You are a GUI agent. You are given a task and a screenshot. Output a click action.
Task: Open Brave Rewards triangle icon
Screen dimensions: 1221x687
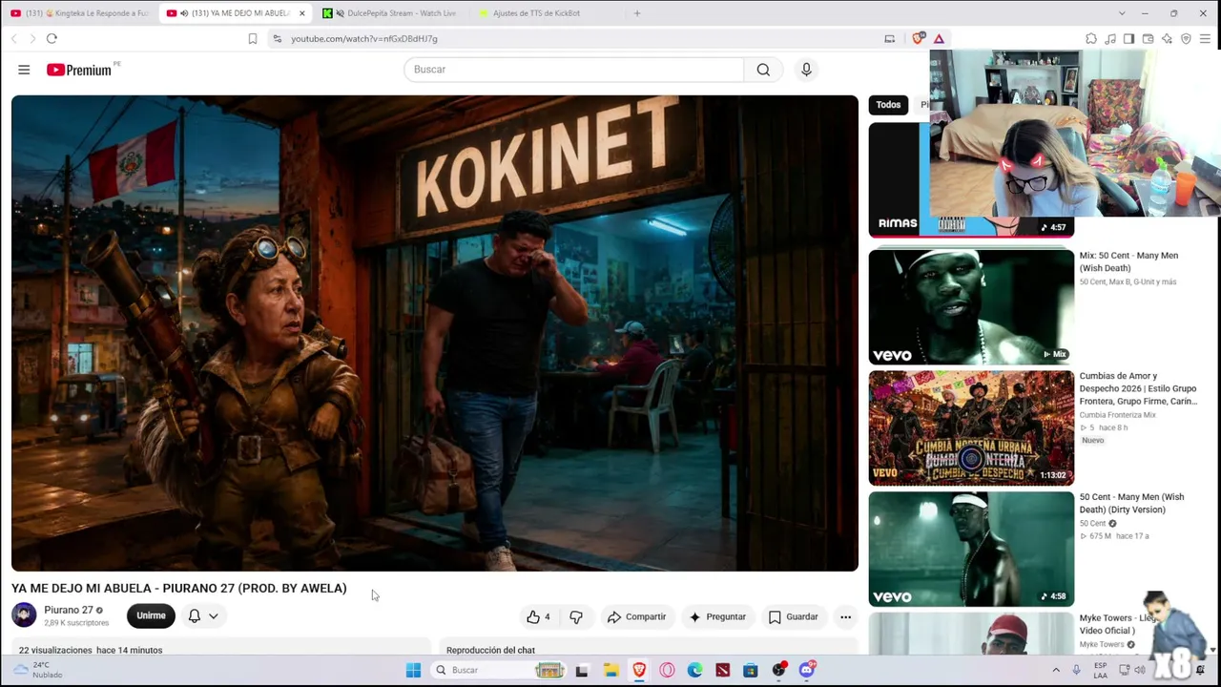coord(939,39)
